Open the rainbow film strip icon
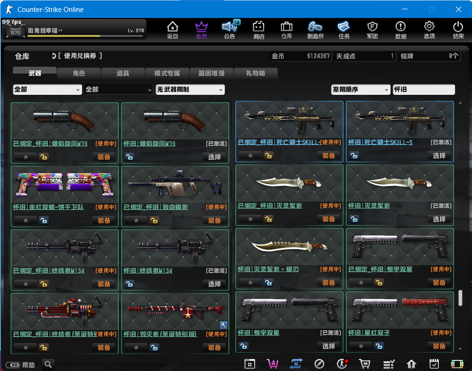The width and height of the screenshot is (472, 371). 457,364
